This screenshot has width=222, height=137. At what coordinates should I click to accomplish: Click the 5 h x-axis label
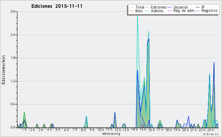pyautogui.click(x=58, y=130)
